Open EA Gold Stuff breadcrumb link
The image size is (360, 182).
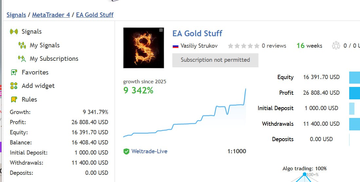[x=95, y=15]
